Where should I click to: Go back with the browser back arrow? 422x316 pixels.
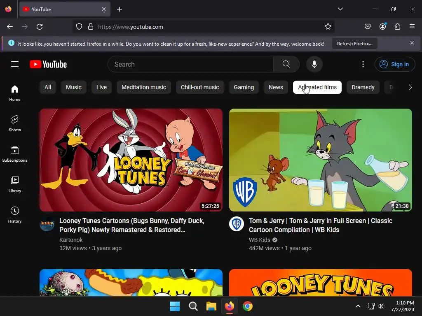(x=10, y=27)
